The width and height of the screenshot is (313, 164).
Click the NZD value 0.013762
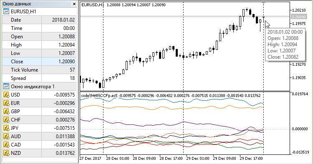[65, 153]
